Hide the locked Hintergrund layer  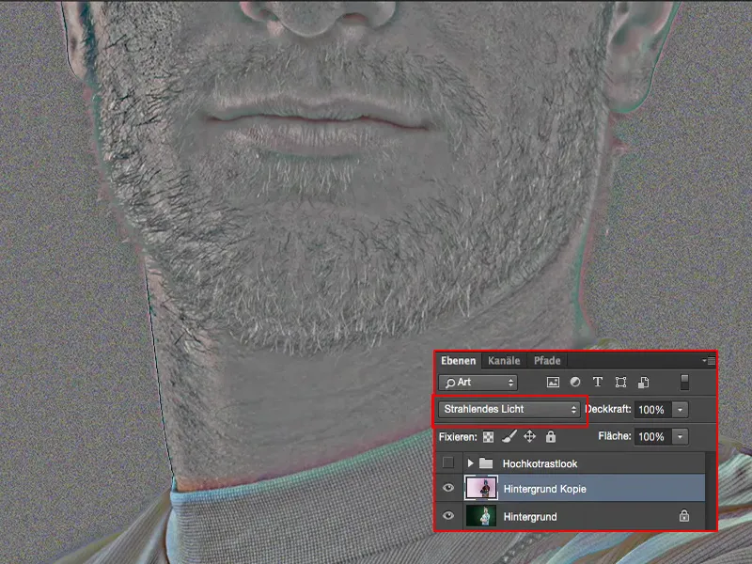pyautogui.click(x=448, y=515)
